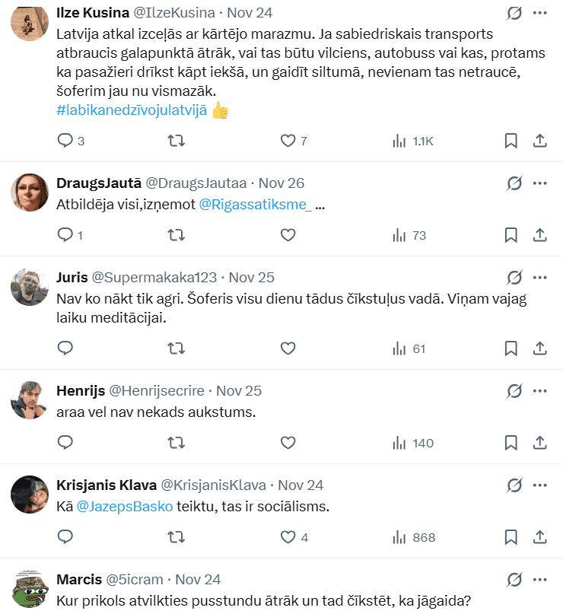The width and height of the screenshot is (563, 614).
Task: Bookmark Ilze Kusina's tweet
Action: click(x=511, y=141)
